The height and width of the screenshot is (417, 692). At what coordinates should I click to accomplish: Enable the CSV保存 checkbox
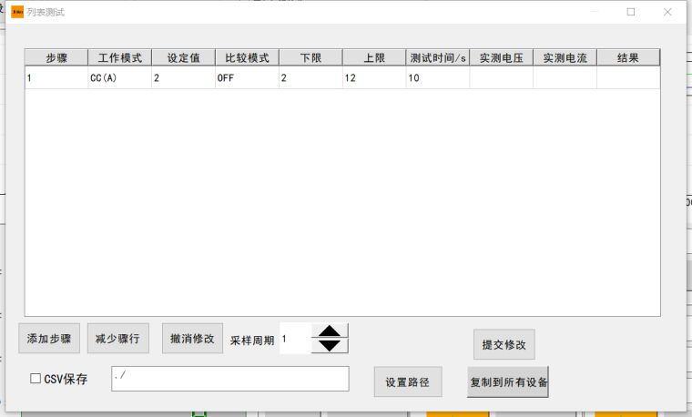click(x=36, y=379)
